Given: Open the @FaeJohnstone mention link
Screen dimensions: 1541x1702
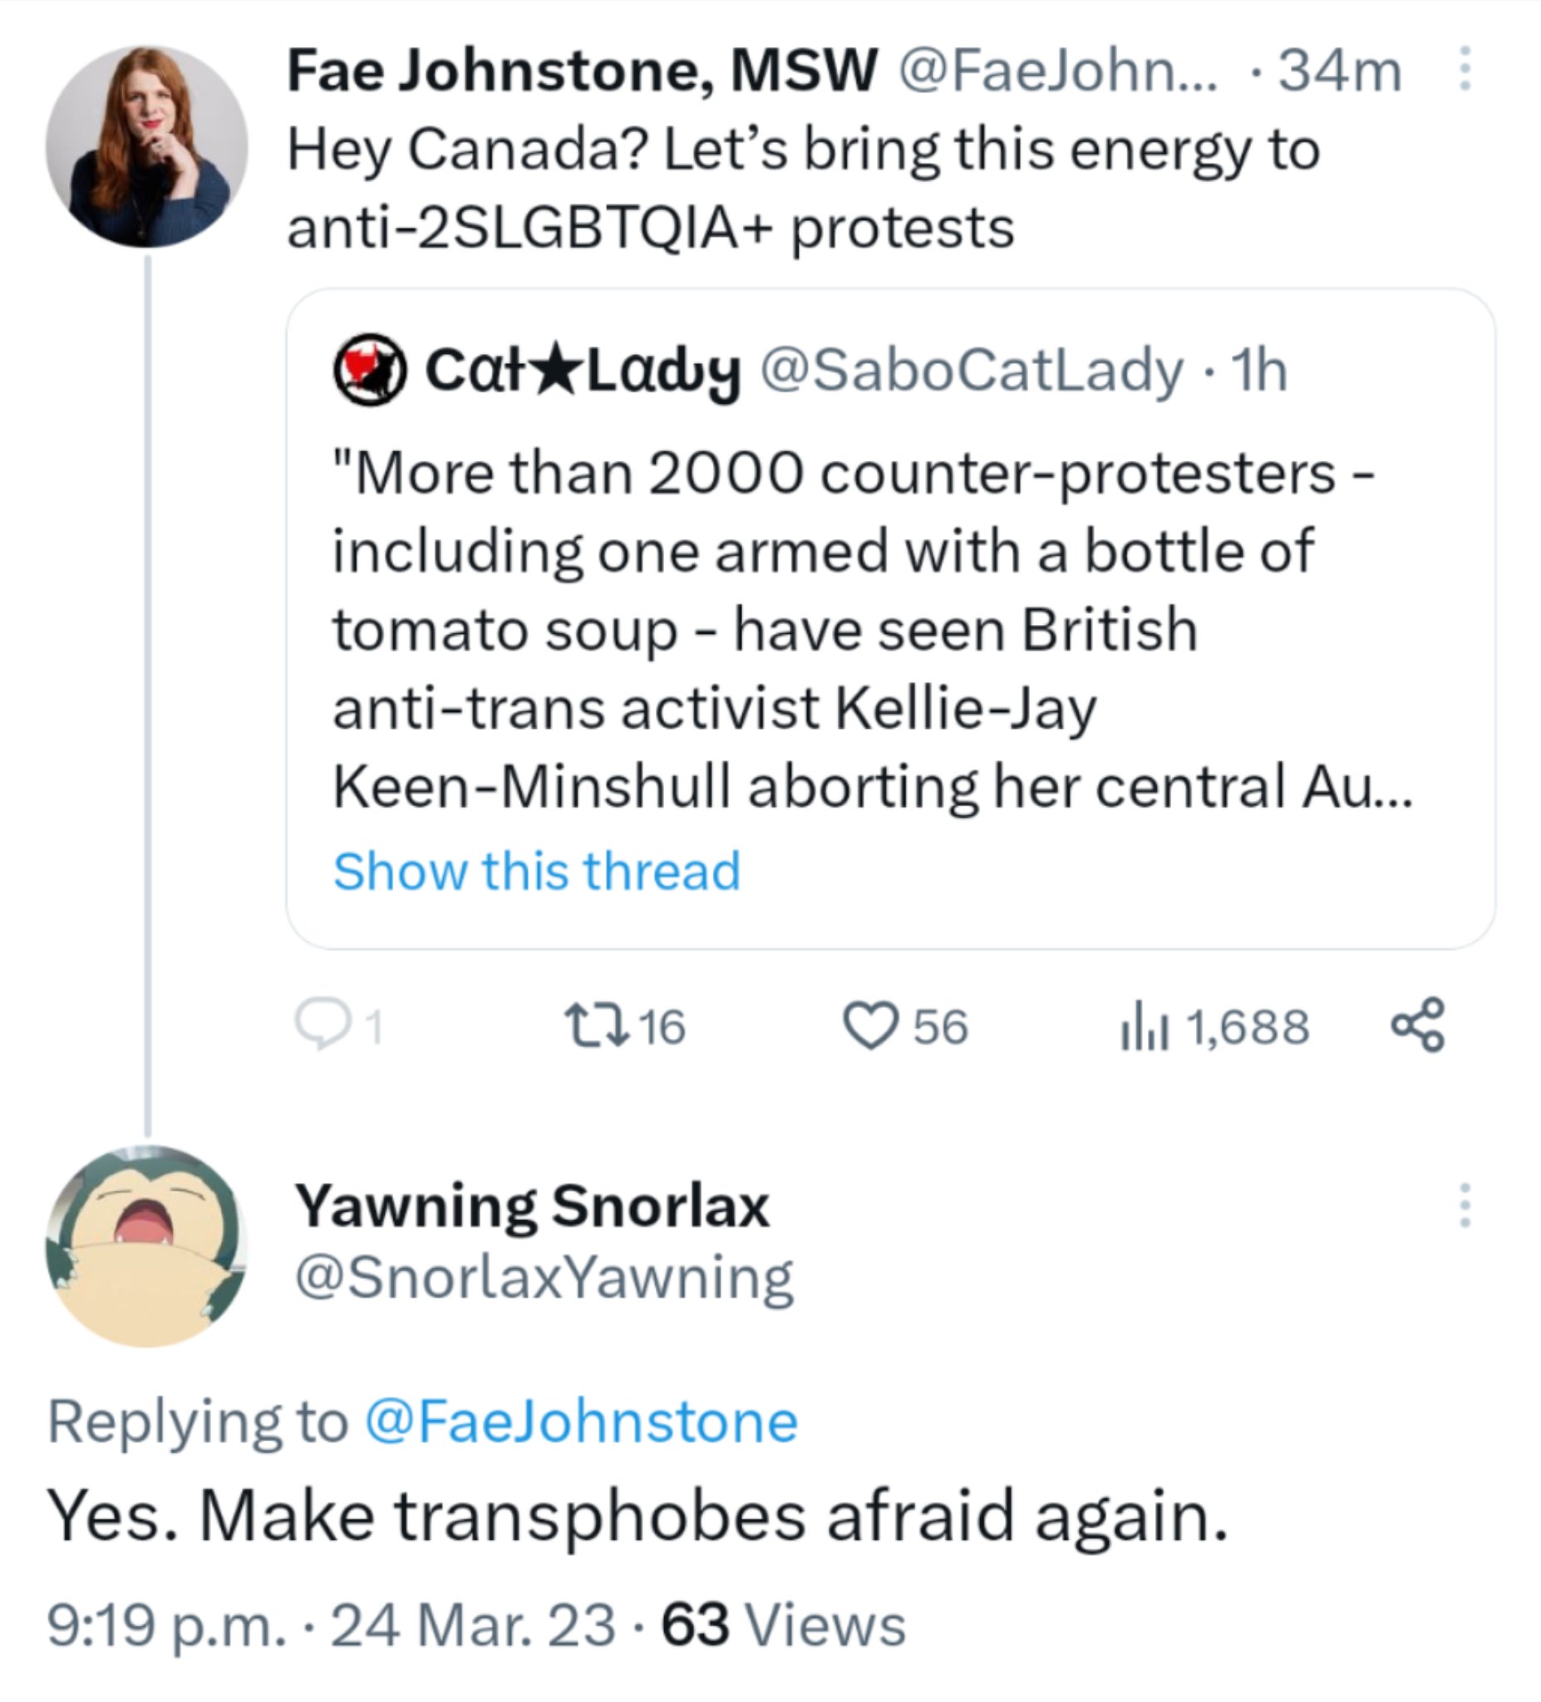Looking at the screenshot, I should [581, 1421].
